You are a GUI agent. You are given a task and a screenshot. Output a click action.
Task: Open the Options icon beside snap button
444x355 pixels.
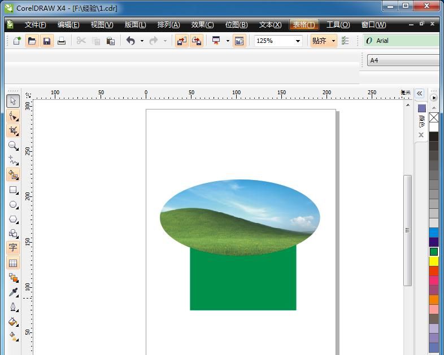click(x=345, y=41)
